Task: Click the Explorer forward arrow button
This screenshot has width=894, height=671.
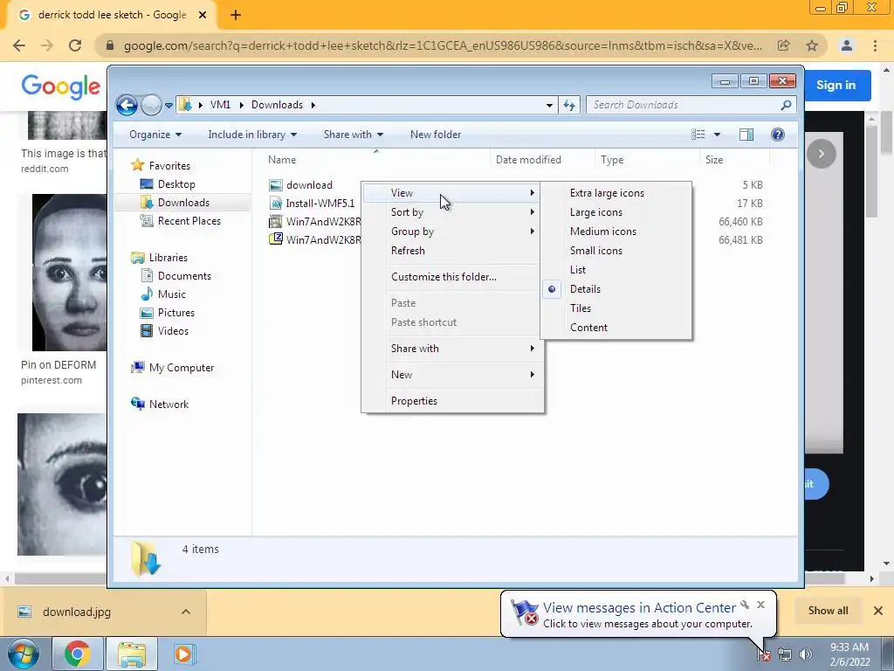Action: [151, 105]
